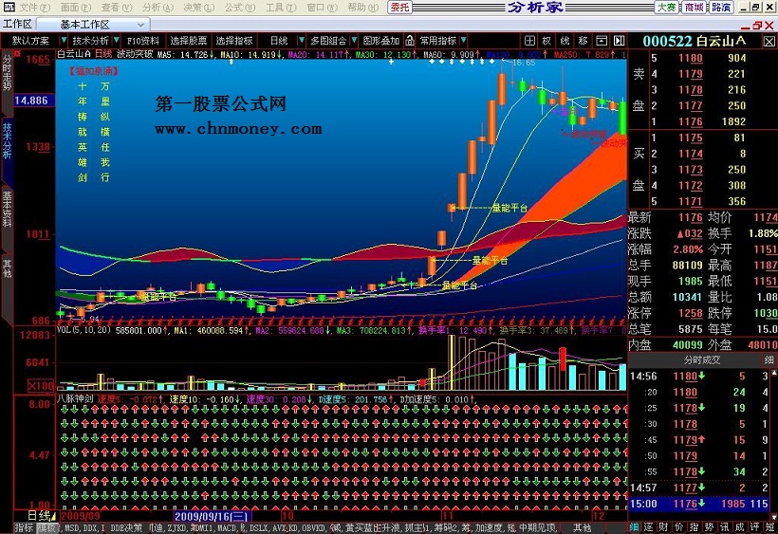Expand the 常用指标 dropdown arrow
Image resolution: width=778 pixels, height=534 pixels.
coord(463,40)
